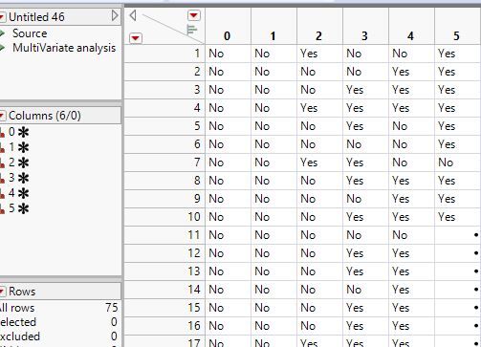This screenshot has width=481, height=347.
Task: Click left-pointing triangle to hide side panels
Action: coord(133,15)
